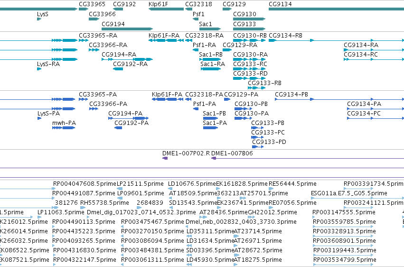Select the CG9130-RB transcript label
The image size is (404, 267).
click(250, 35)
